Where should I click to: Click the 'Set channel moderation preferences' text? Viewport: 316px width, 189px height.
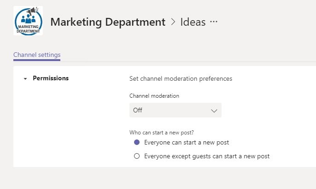(x=181, y=78)
